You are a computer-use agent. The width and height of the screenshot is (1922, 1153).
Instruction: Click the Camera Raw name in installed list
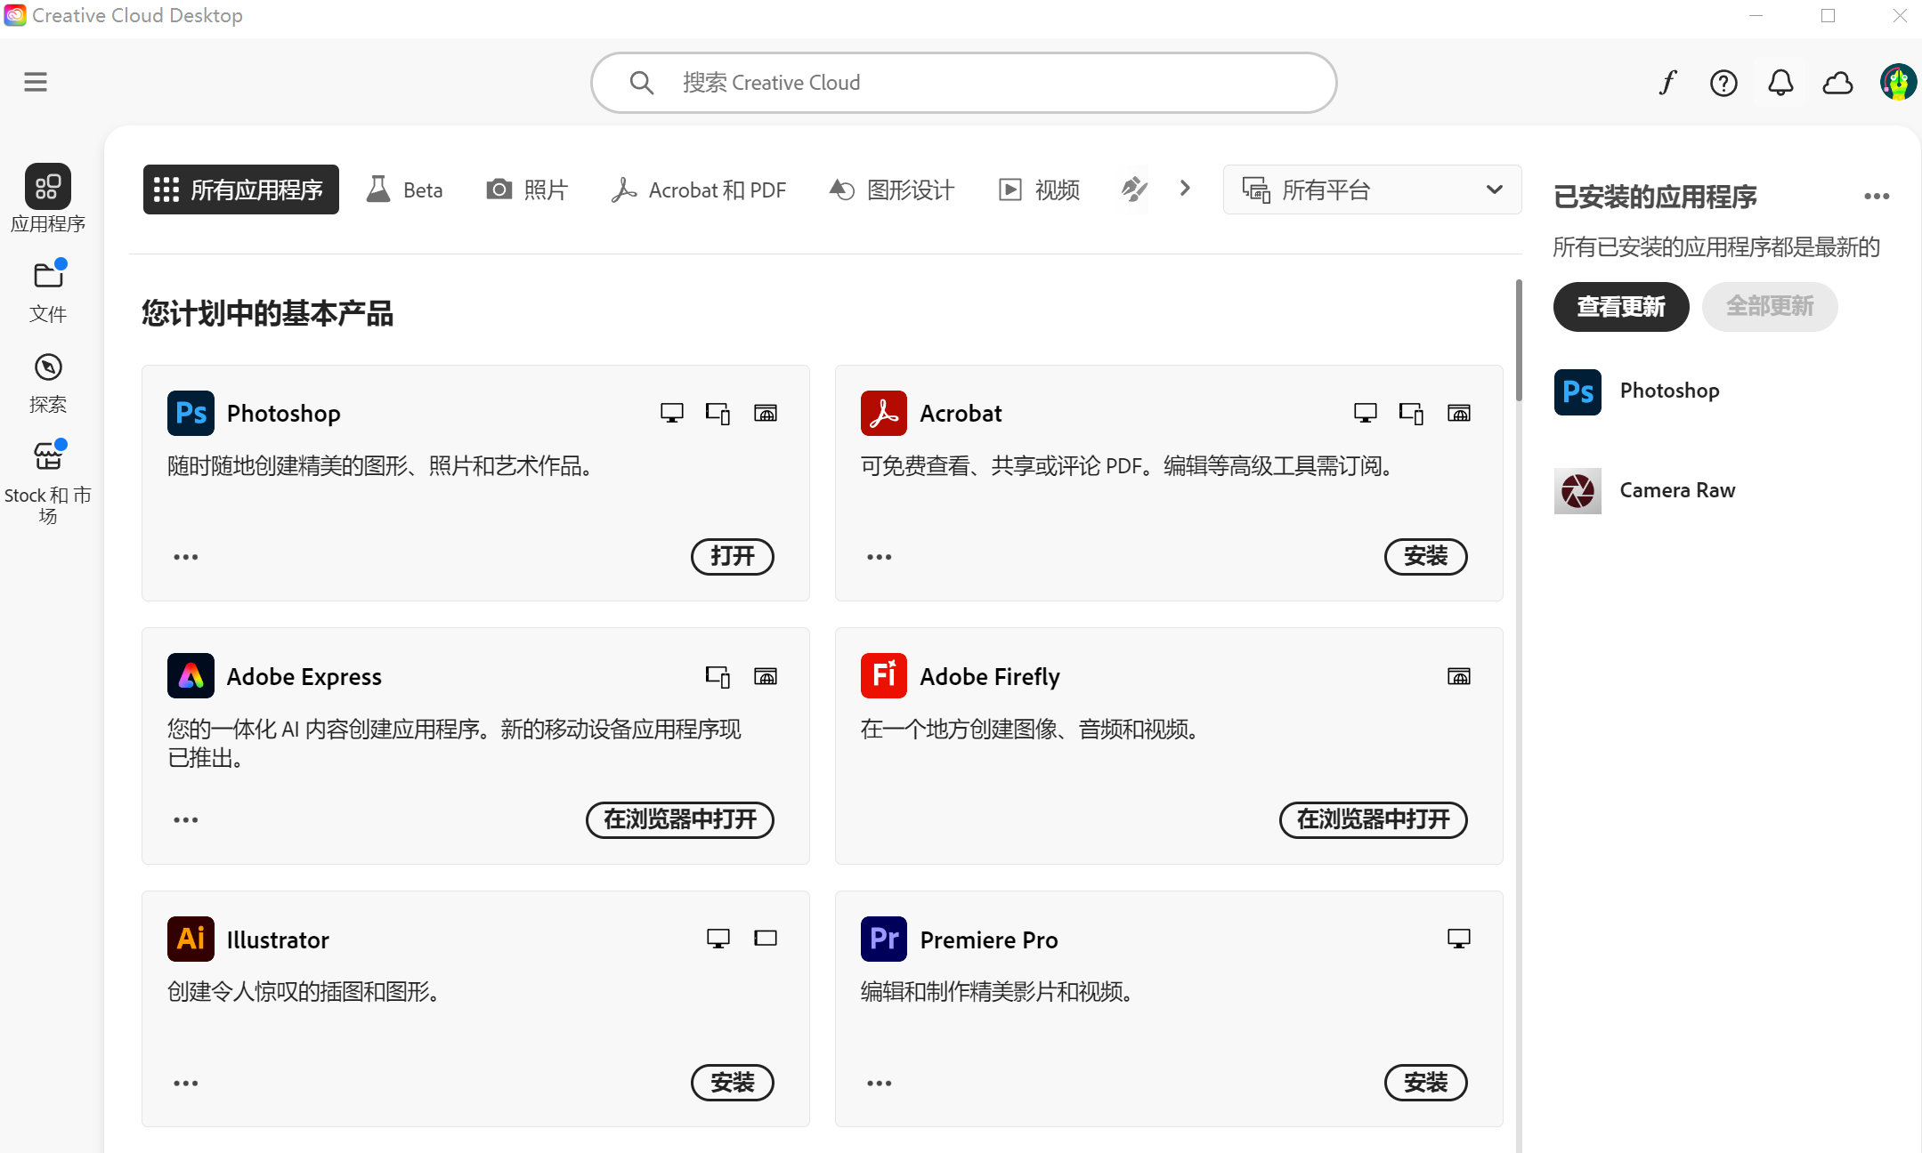(1677, 491)
